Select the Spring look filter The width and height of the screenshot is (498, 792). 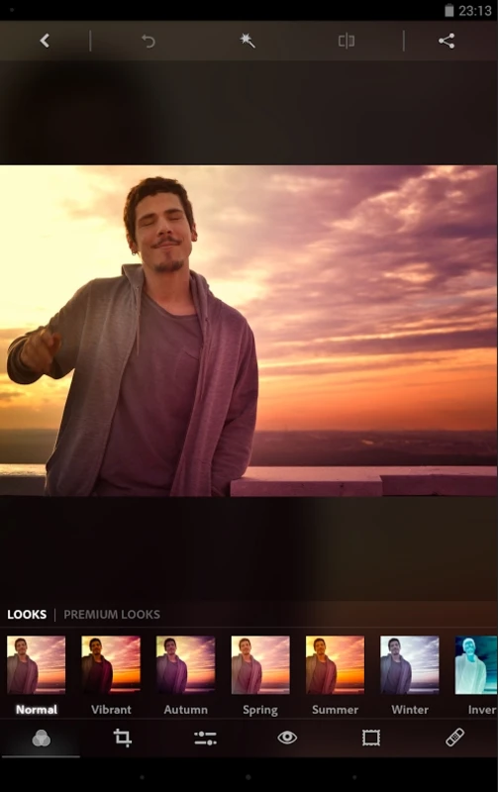click(x=260, y=664)
